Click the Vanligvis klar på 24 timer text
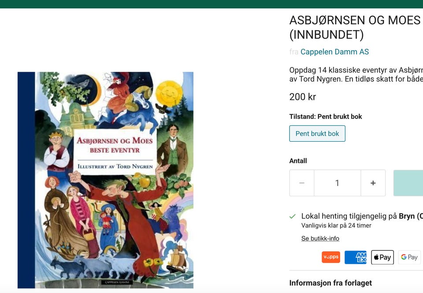 [336, 225]
